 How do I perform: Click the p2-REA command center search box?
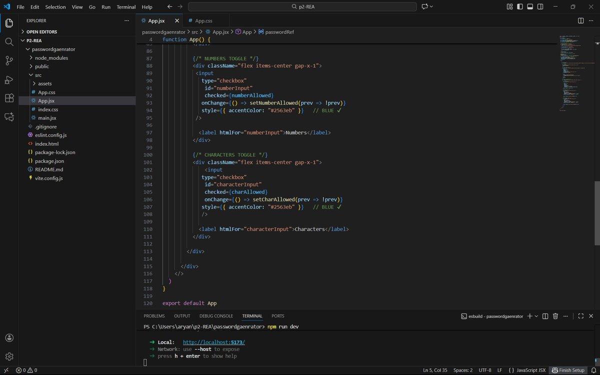[302, 6]
